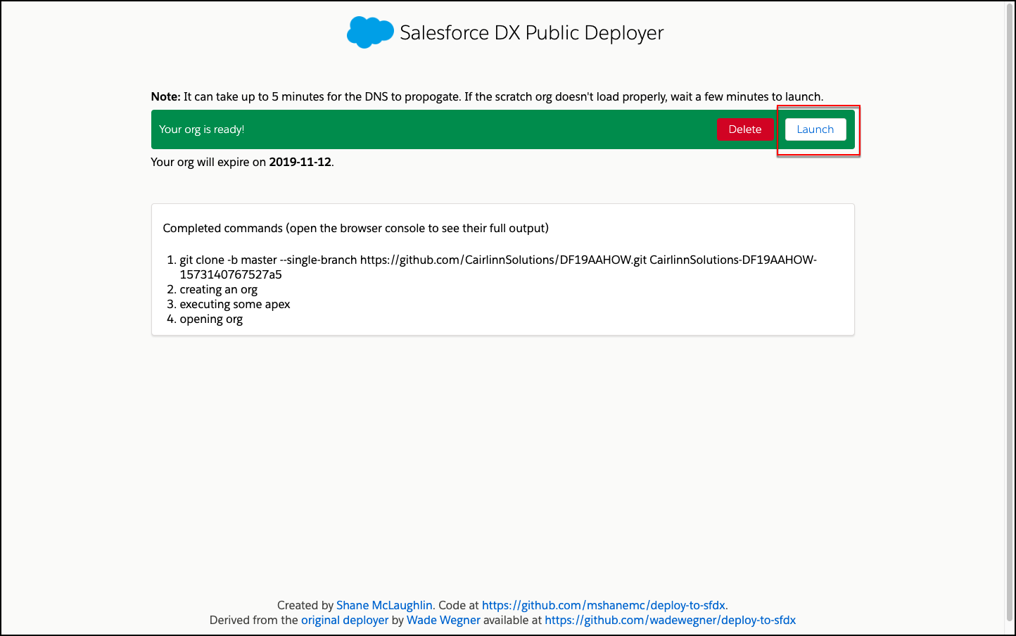Select the 'git clone -b master' command line
The height and width of the screenshot is (636, 1016).
(498, 267)
